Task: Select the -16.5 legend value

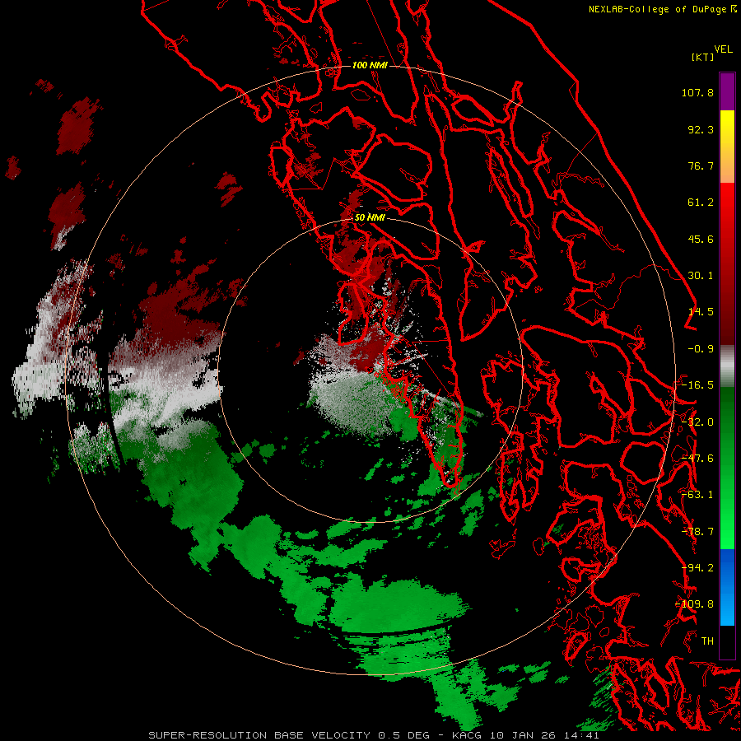Action: (x=697, y=385)
